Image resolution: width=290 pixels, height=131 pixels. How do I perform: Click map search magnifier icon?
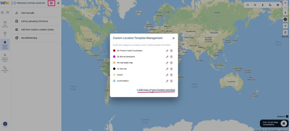pos(255,5)
